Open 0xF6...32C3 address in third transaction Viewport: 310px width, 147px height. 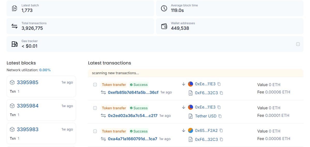(206, 139)
